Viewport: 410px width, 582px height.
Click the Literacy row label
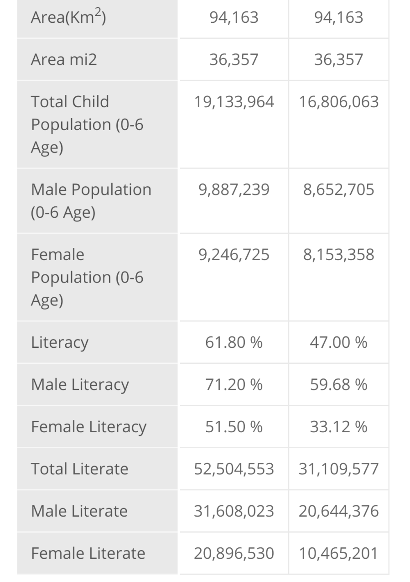(59, 342)
